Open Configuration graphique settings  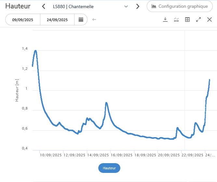[180, 6]
